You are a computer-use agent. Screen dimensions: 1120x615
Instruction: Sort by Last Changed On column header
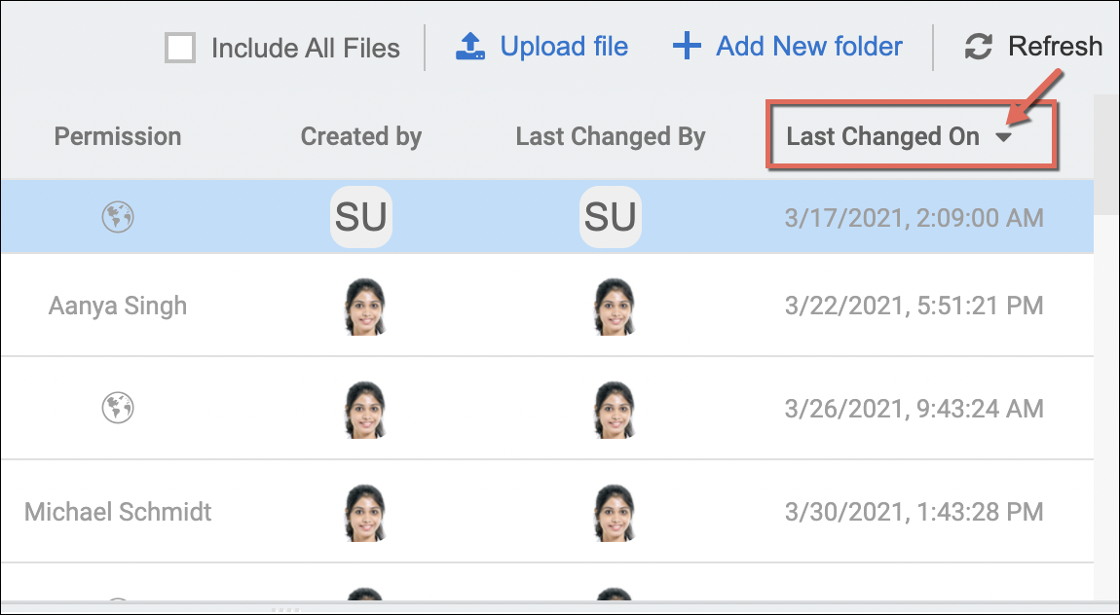pyautogui.click(x=882, y=137)
